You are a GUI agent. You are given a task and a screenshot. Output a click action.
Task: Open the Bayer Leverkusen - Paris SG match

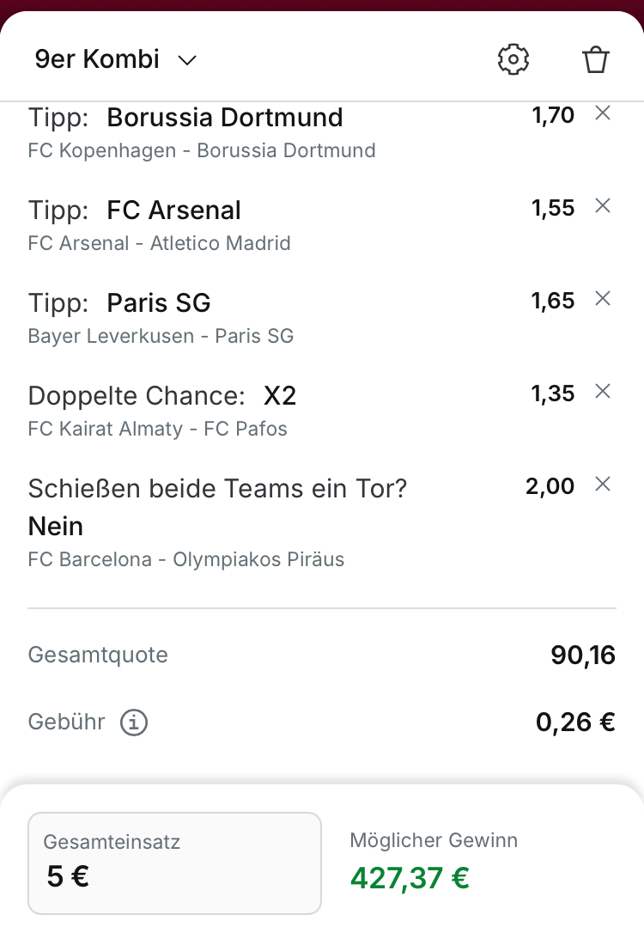point(161,336)
